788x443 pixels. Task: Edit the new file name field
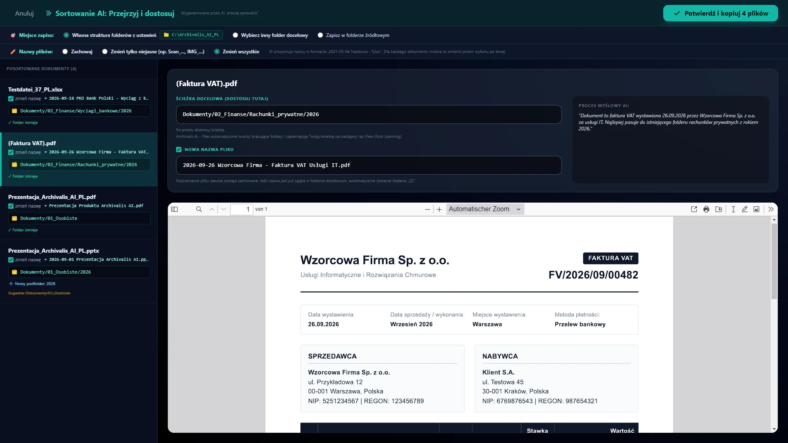369,165
